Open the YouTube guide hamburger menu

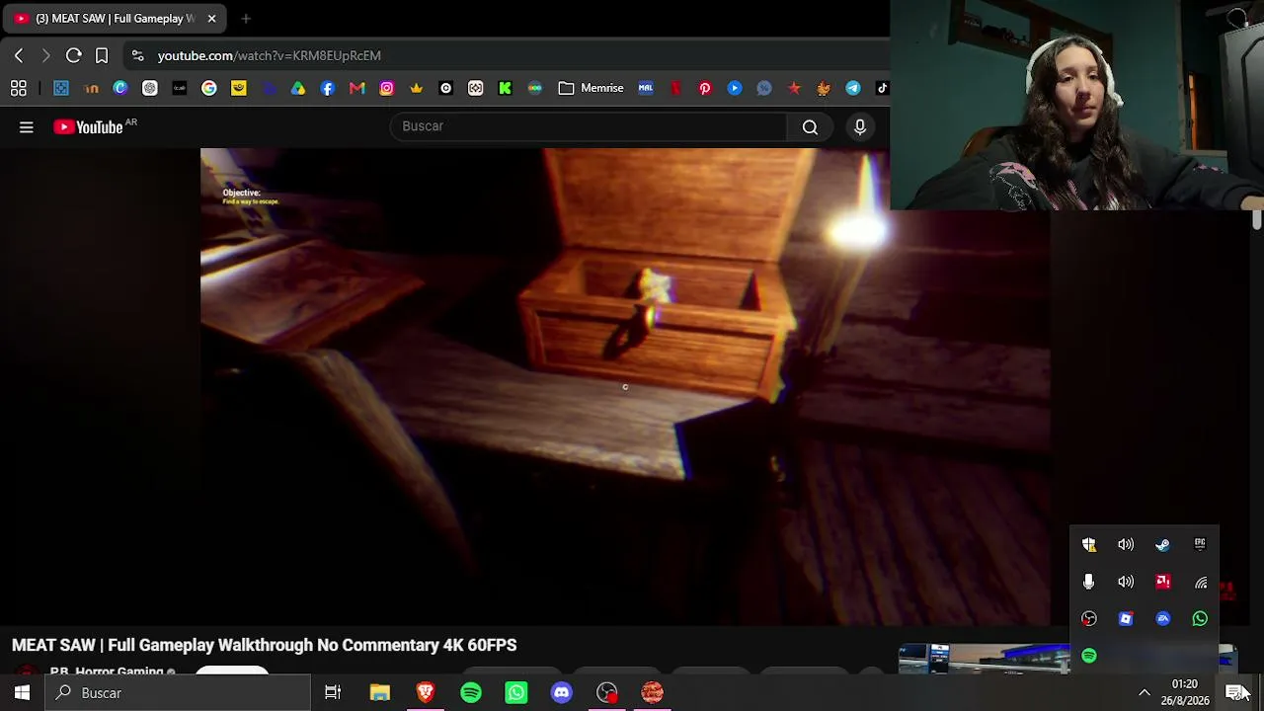(x=27, y=126)
